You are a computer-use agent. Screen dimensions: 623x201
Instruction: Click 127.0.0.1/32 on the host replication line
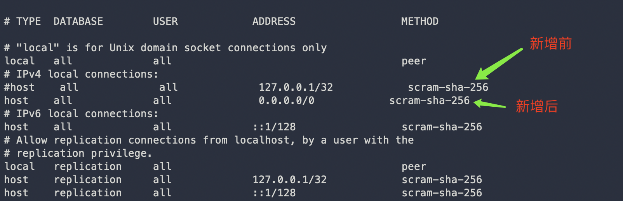tap(289, 180)
